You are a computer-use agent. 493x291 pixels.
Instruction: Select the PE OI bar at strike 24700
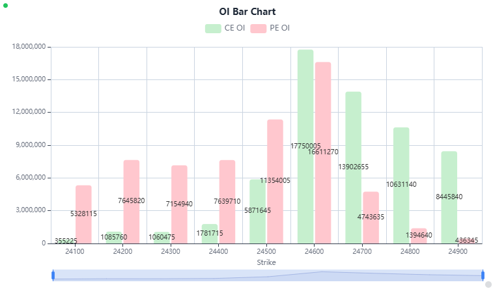tap(371, 217)
